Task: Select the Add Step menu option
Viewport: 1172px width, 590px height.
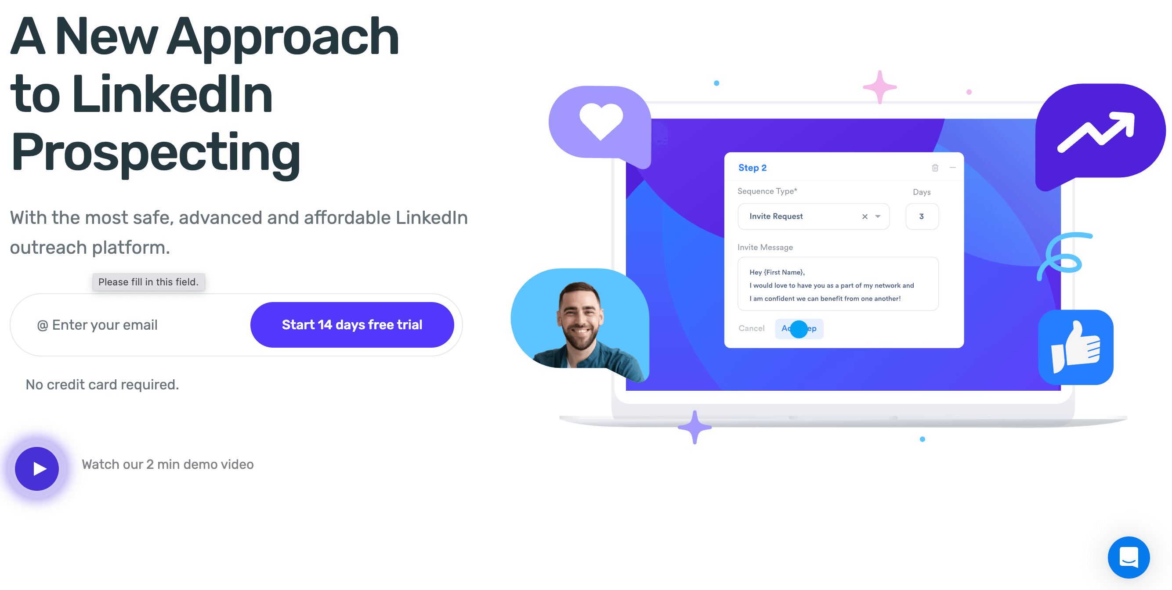Action: click(x=799, y=327)
